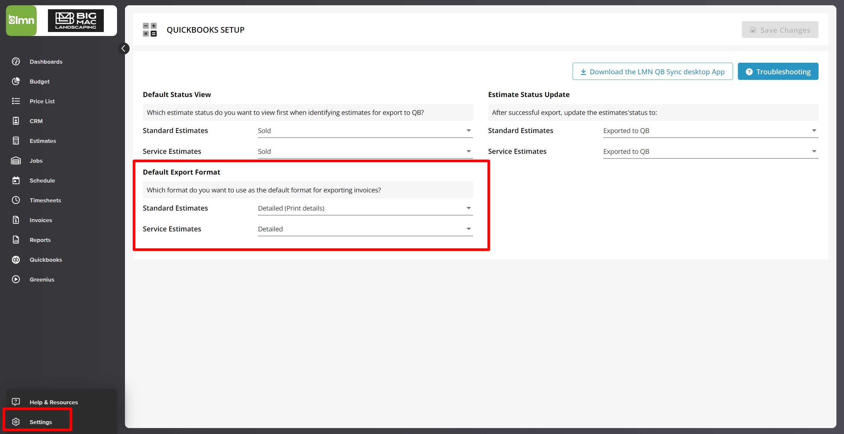The width and height of the screenshot is (844, 434).
Task: Click the LMN green logo
Action: 21,20
